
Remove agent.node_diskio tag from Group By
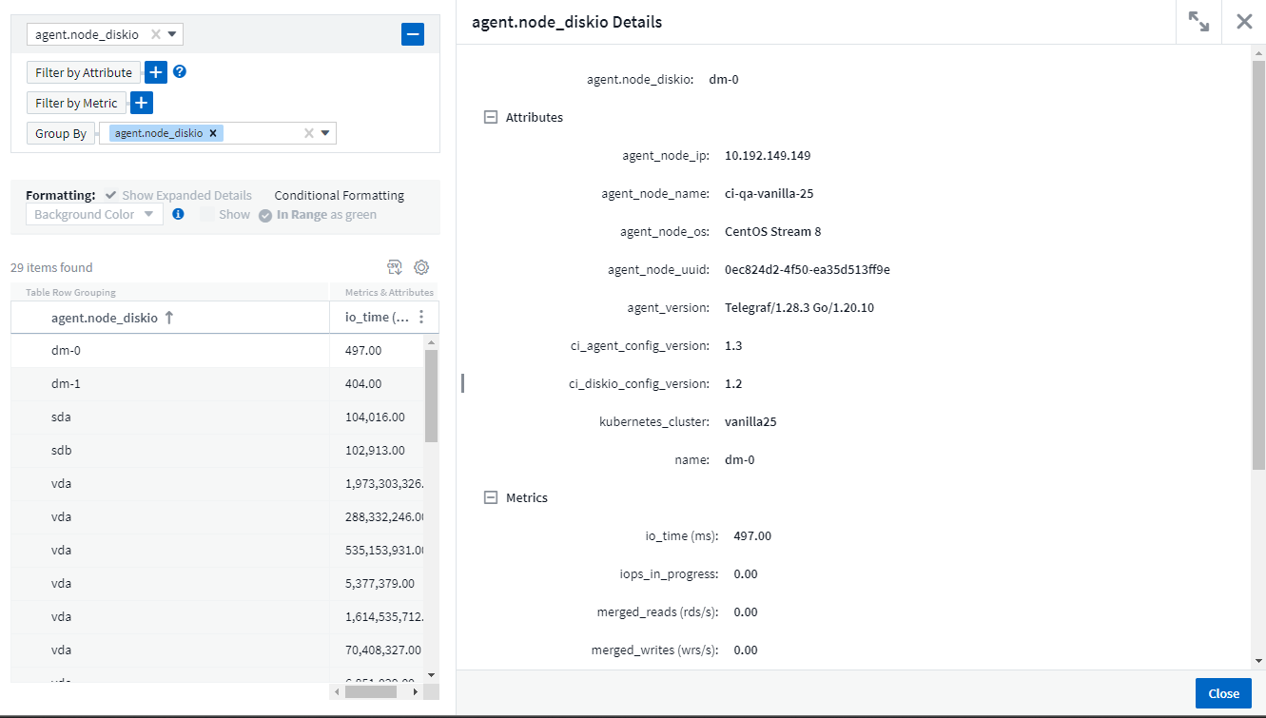tap(213, 133)
